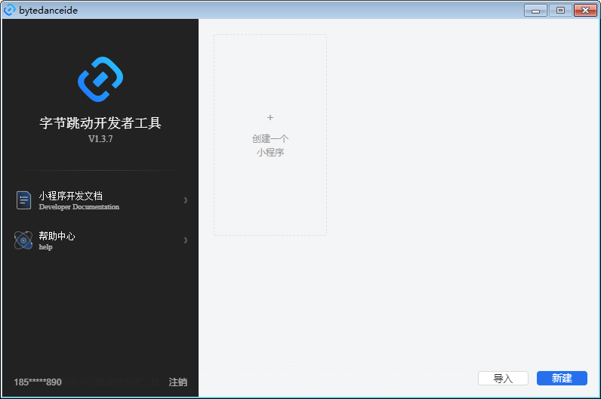Viewport: 601px width, 399px height.
Task: Click the account number 185*****890
Action: point(38,382)
